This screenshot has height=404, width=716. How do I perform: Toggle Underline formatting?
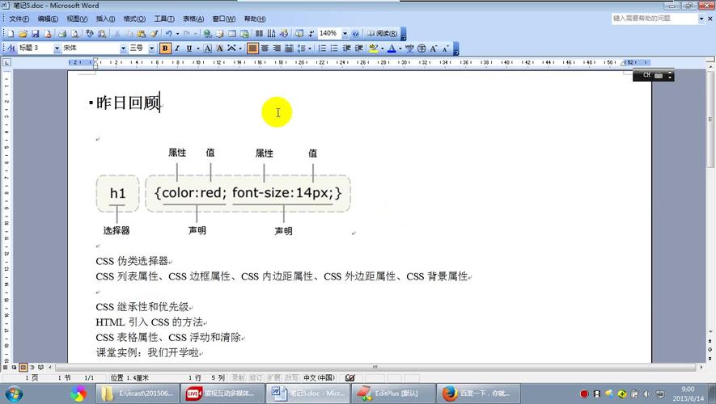click(189, 48)
